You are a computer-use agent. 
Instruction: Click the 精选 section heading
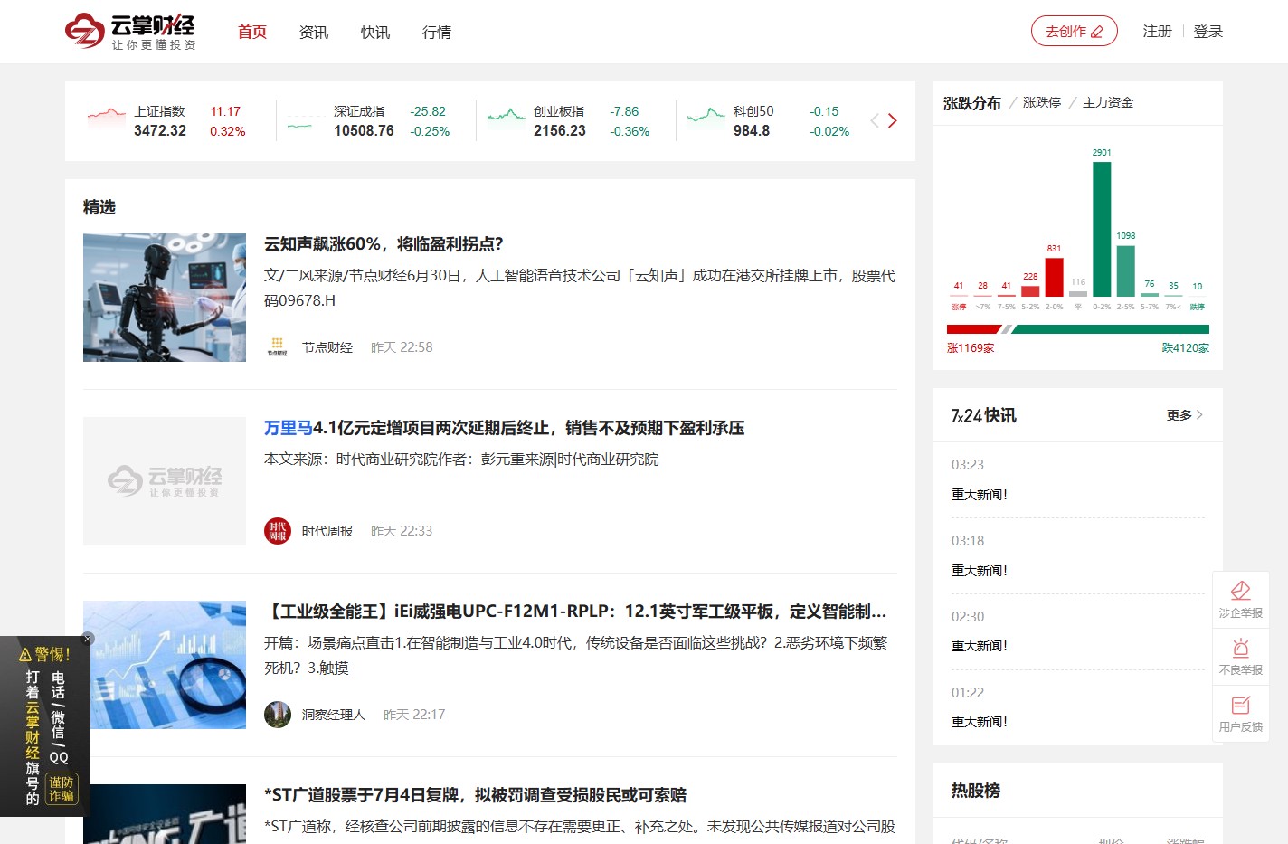point(99,207)
